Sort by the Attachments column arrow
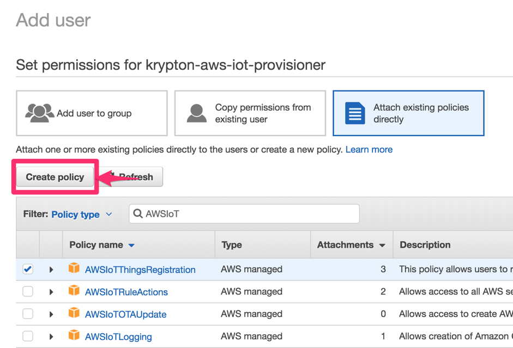 (382, 246)
